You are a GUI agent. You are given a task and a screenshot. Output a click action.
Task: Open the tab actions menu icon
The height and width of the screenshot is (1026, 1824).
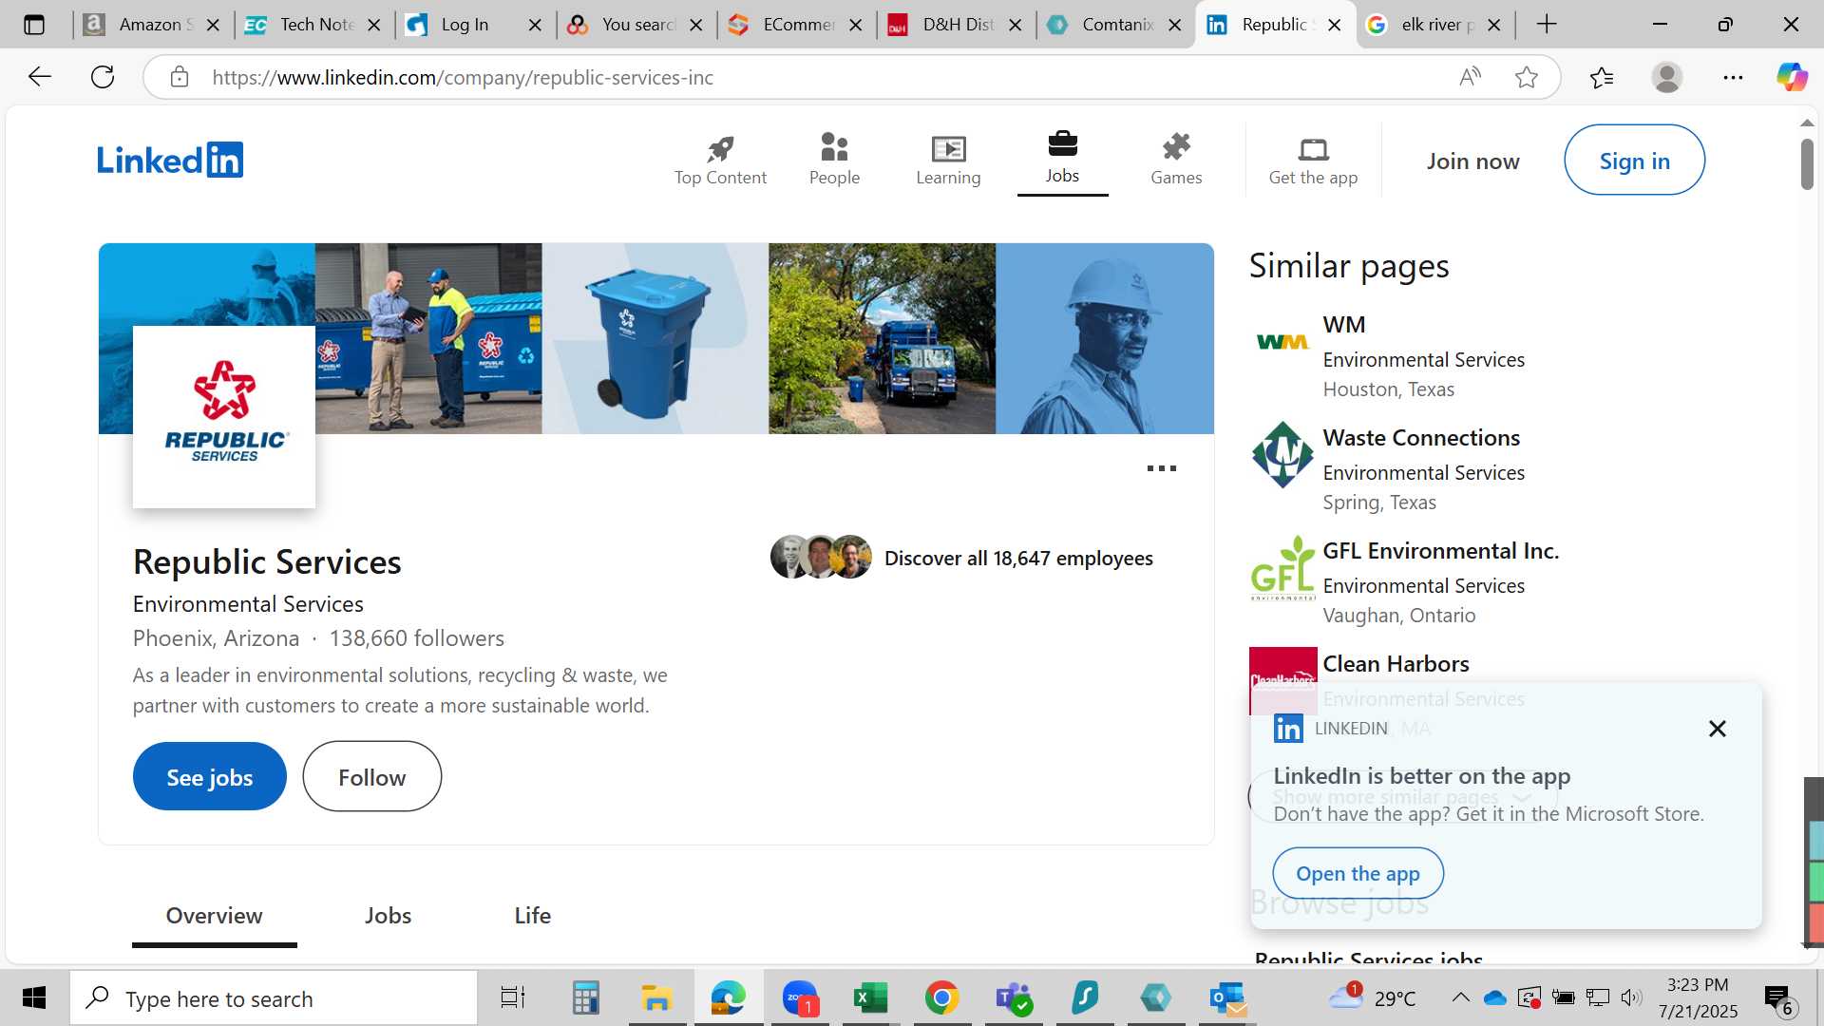coord(34,25)
